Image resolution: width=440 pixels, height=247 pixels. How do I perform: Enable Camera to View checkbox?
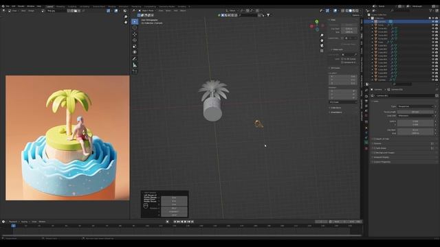click(342, 62)
